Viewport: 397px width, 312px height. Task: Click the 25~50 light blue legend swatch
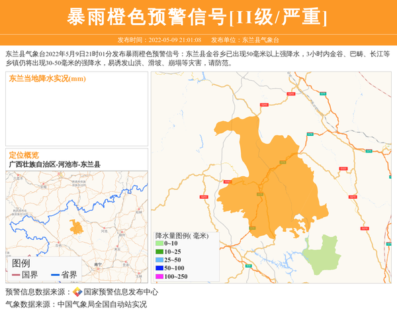(159, 260)
